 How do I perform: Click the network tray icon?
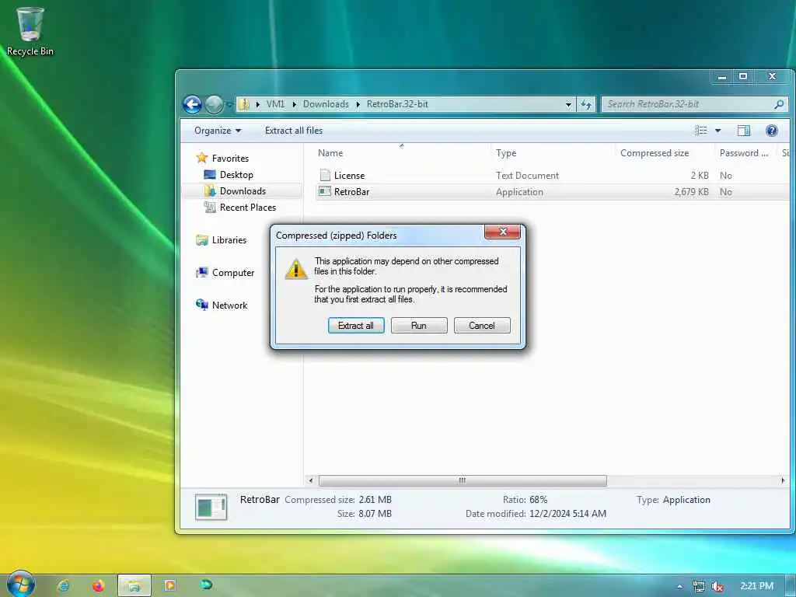(x=699, y=586)
